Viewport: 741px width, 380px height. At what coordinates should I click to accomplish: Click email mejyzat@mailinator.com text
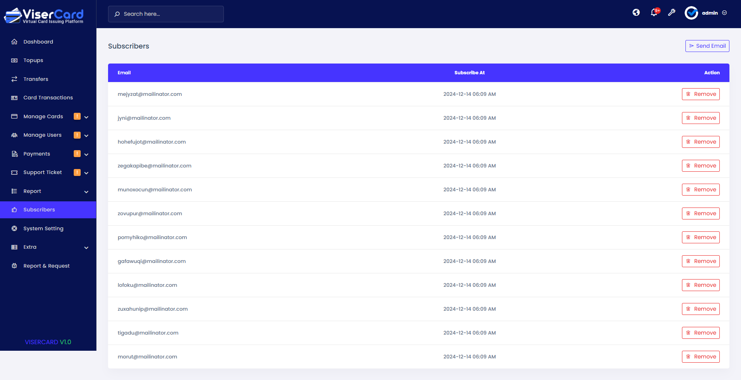point(150,94)
